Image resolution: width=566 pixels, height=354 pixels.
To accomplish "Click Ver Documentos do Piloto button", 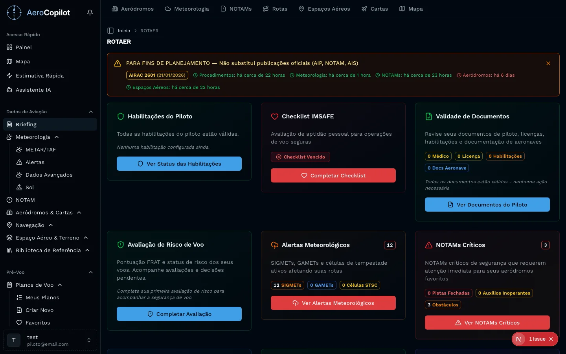I will [487, 205].
